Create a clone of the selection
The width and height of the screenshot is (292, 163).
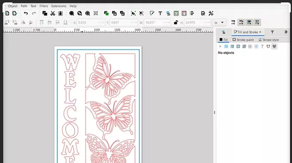click(114, 13)
